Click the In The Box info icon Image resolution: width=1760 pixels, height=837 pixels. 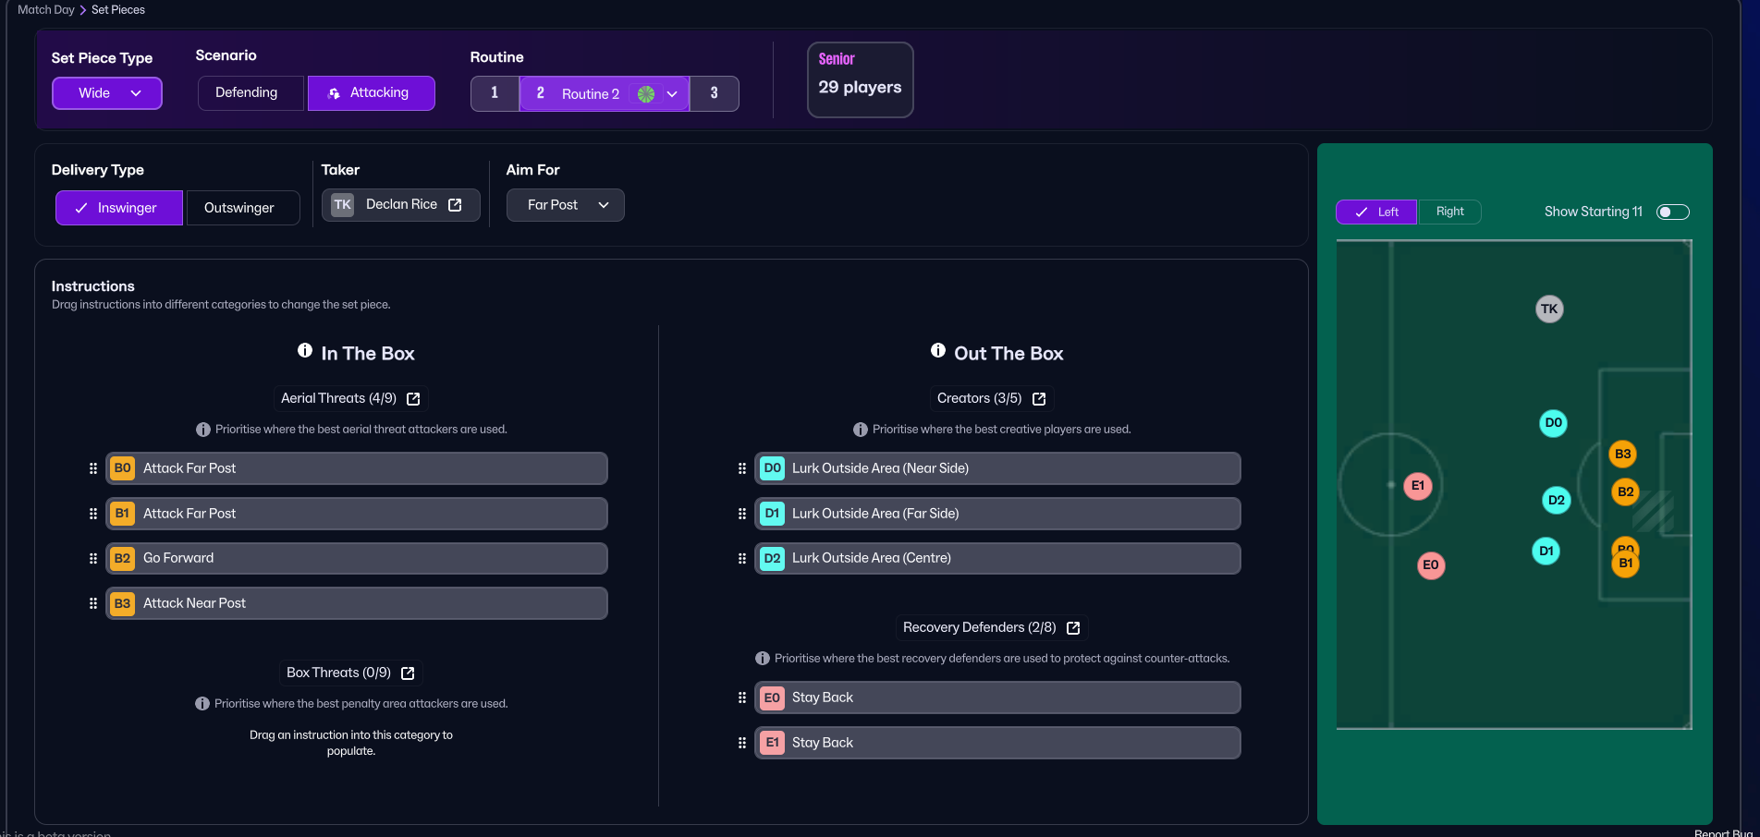point(305,351)
